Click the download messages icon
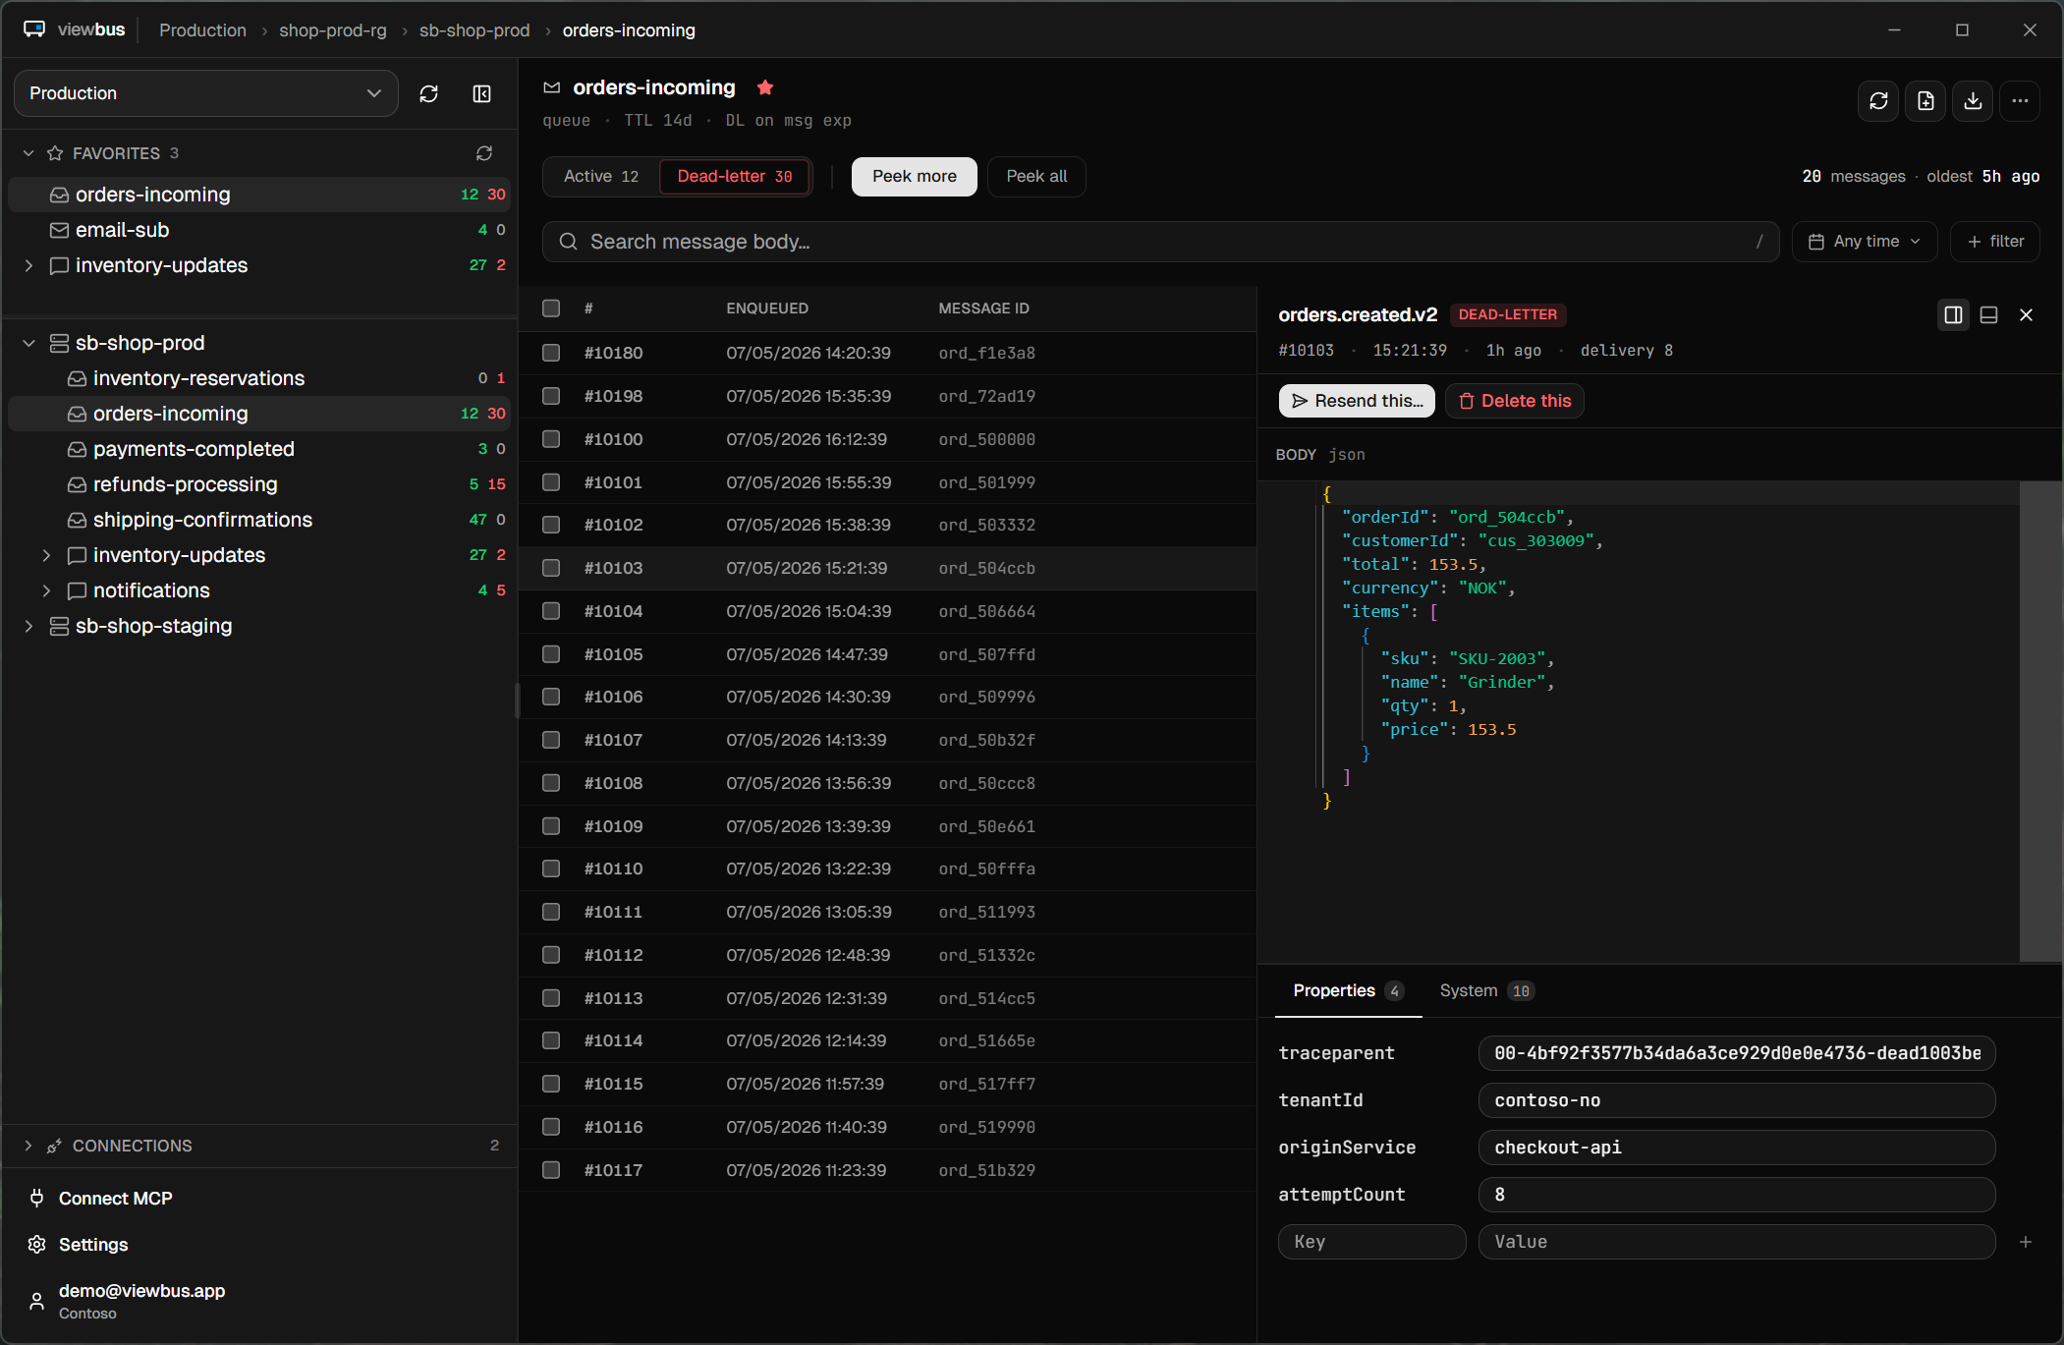This screenshot has height=1345, width=2064. pyautogui.click(x=1973, y=101)
